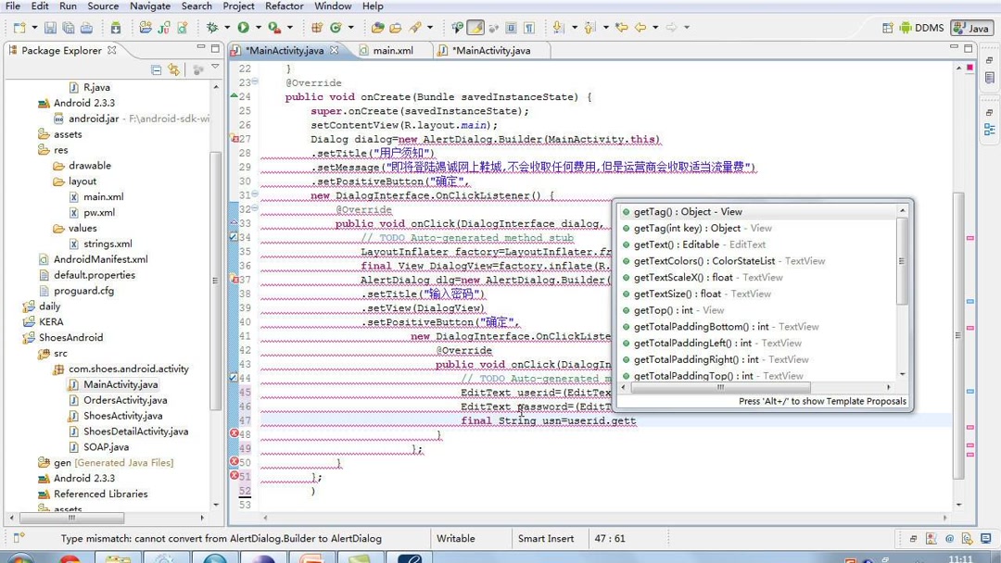The width and height of the screenshot is (1001, 563).
Task: Run the application using the green Run icon
Action: (x=242, y=28)
